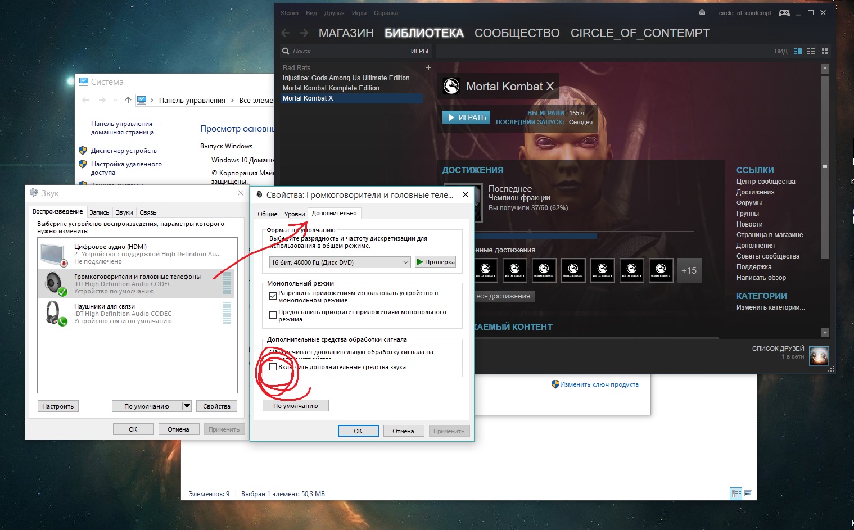The image size is (854, 530).
Task: Click the Steam scrollbar up arrow
Action: (x=825, y=69)
